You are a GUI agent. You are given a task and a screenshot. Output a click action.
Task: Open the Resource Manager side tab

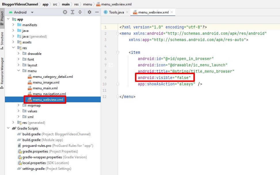click(x=2, y=73)
